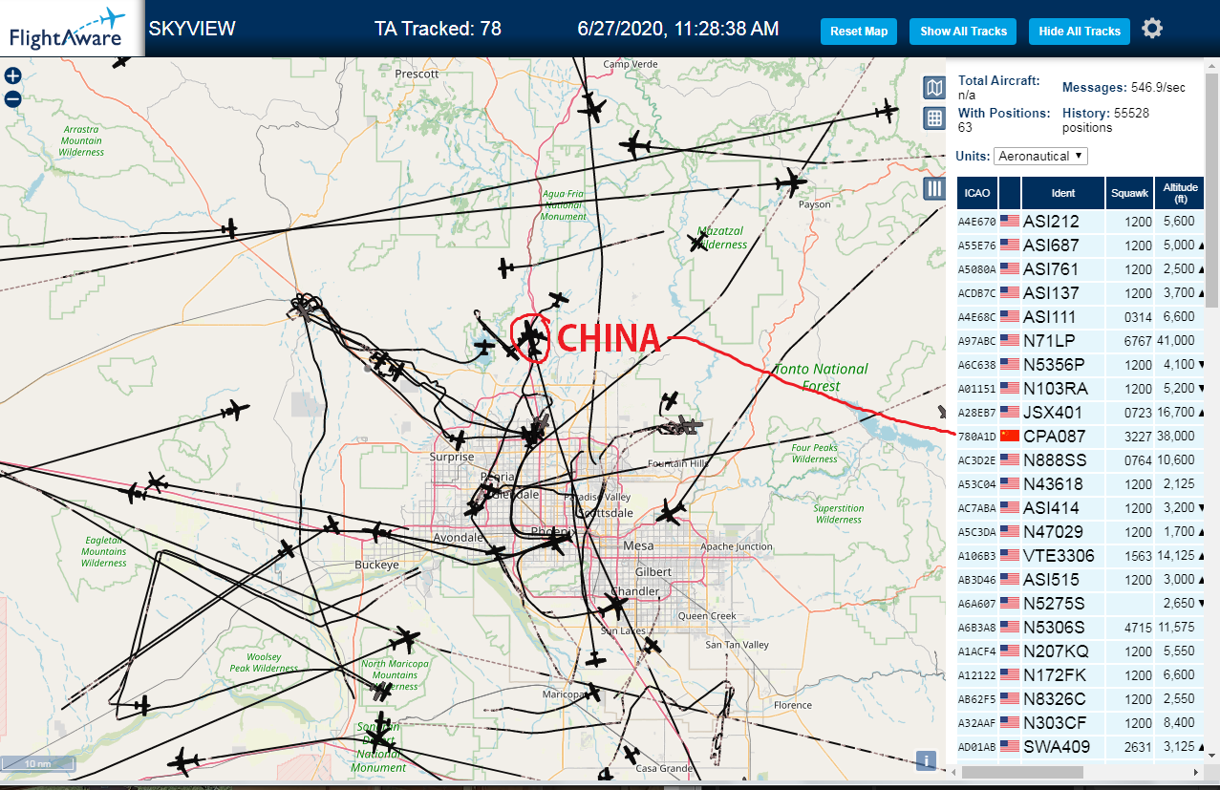Click the US flag in VTE3306 row

point(1009,555)
